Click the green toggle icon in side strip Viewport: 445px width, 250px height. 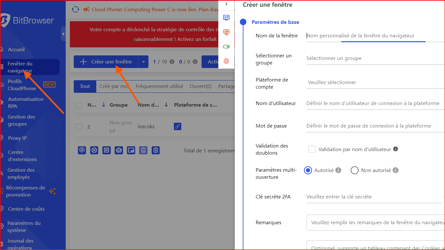[x=226, y=47]
